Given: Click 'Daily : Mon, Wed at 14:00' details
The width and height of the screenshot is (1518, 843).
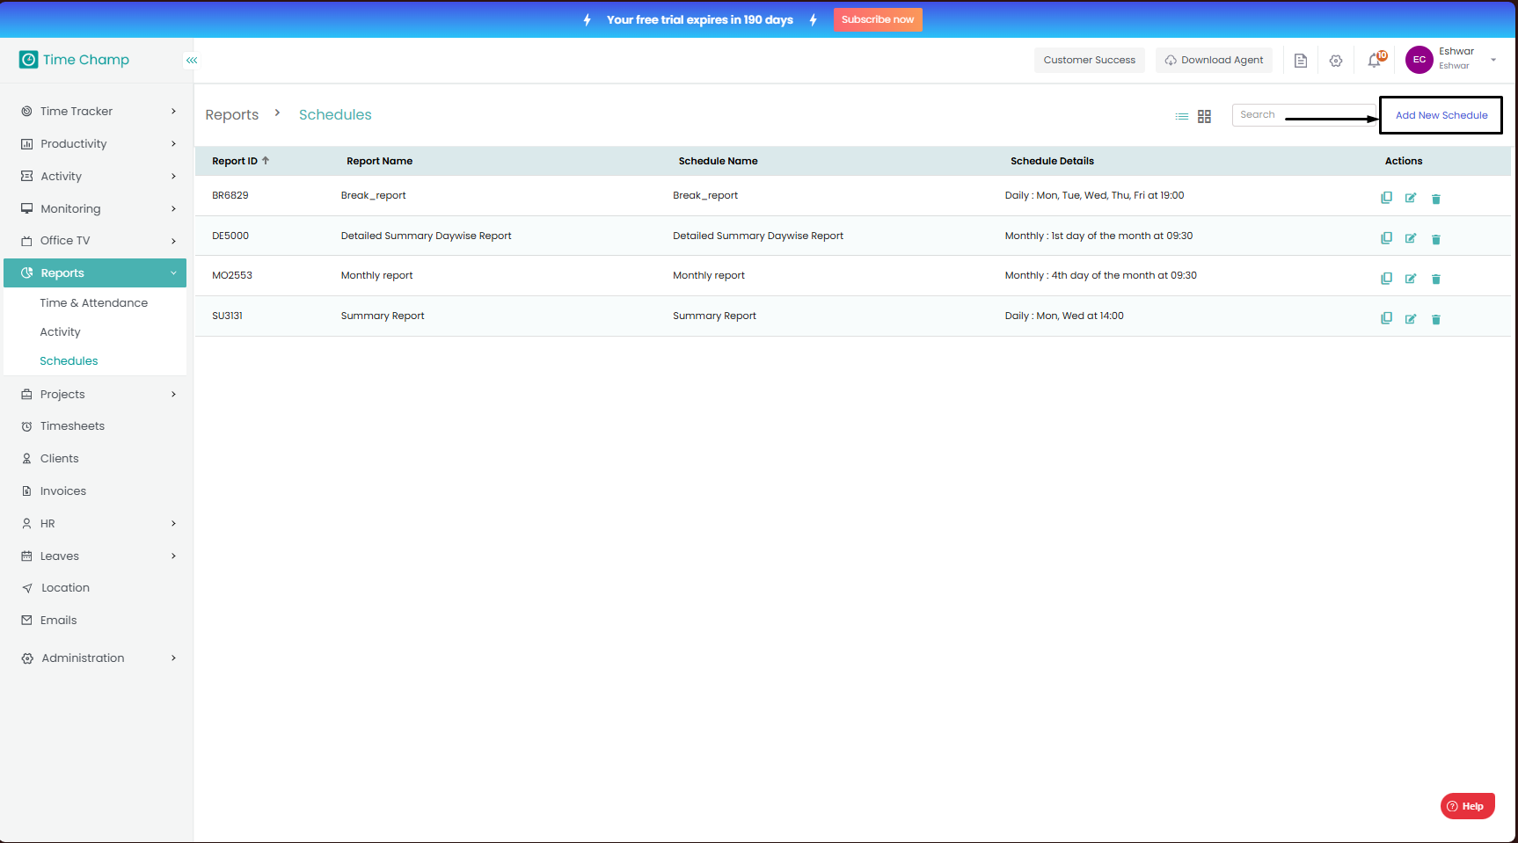Looking at the screenshot, I should click(x=1064, y=316).
